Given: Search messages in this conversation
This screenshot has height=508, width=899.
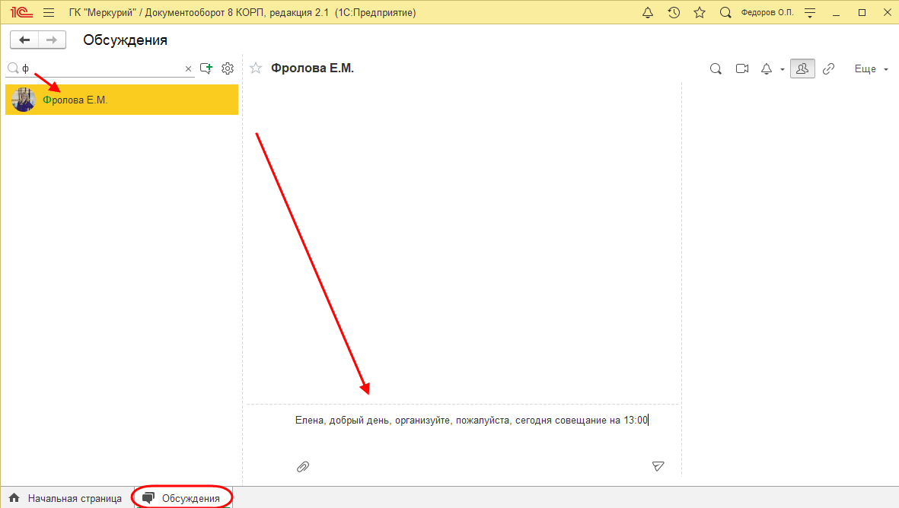Looking at the screenshot, I should (716, 68).
